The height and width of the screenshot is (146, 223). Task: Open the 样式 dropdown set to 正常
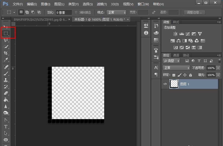point(117,12)
